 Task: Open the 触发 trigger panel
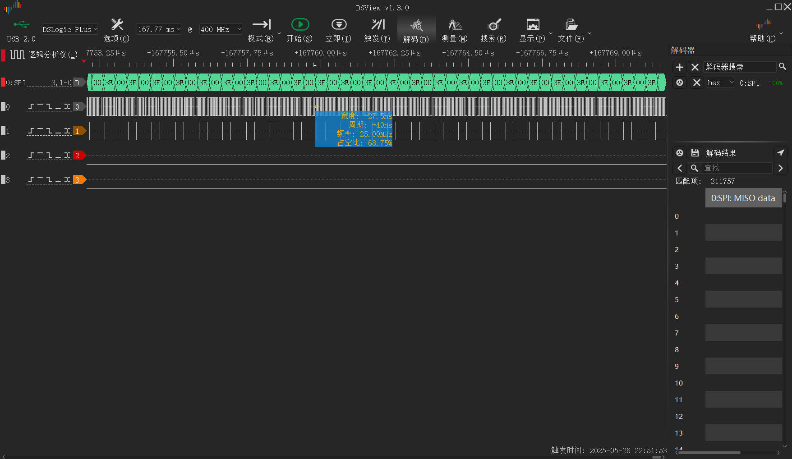377,30
